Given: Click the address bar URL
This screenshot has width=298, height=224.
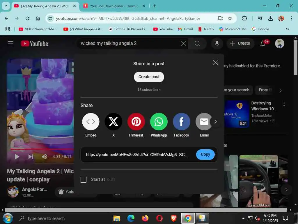Looking at the screenshot, I should 128,18.
